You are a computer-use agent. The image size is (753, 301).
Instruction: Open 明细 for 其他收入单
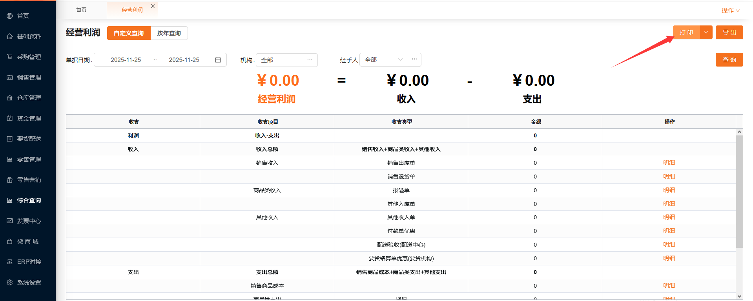(669, 217)
